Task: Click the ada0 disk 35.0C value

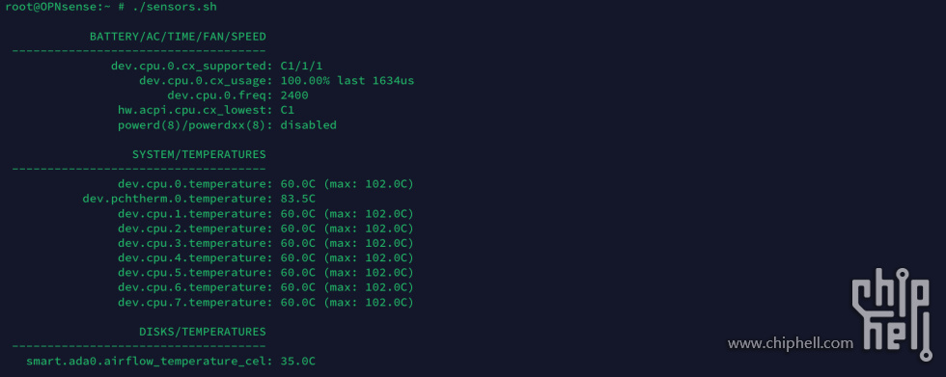Action: 298,362
